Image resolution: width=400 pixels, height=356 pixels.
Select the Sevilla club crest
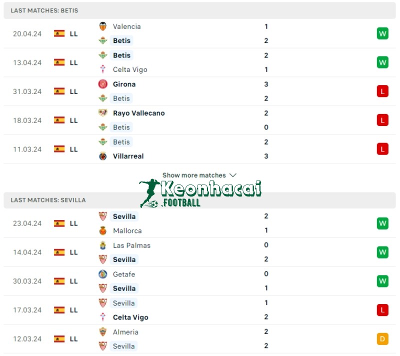tap(103, 216)
